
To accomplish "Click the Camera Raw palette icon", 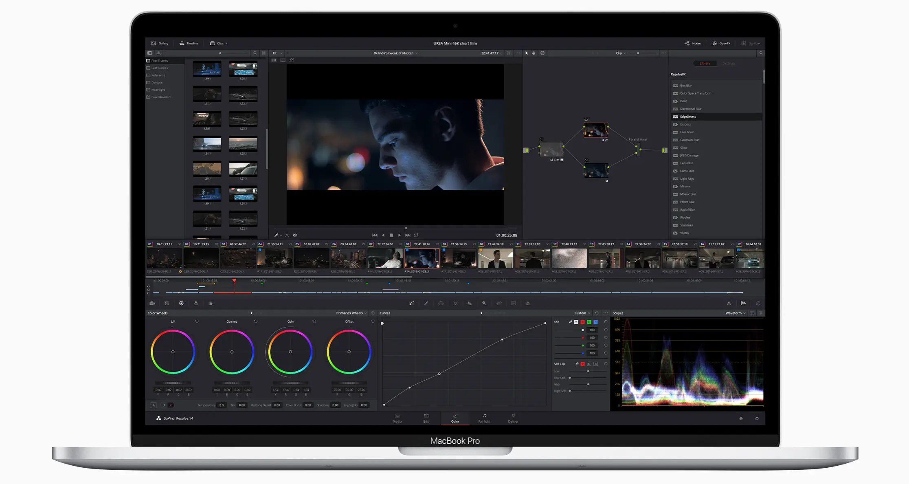I will point(152,303).
